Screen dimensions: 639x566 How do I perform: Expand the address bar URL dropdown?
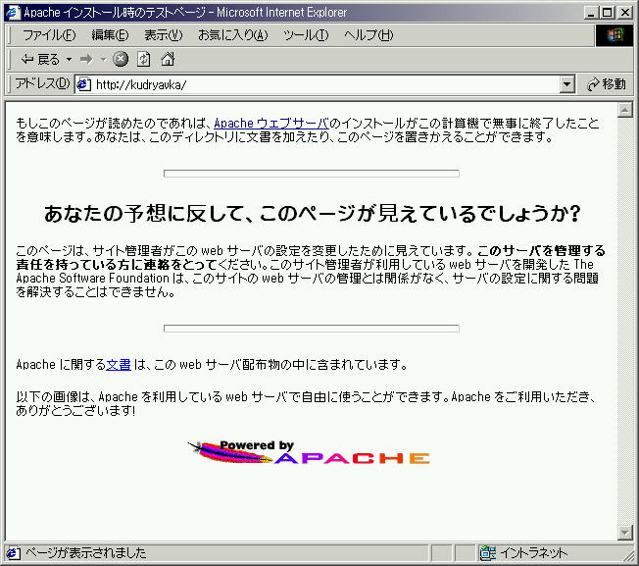tap(566, 84)
